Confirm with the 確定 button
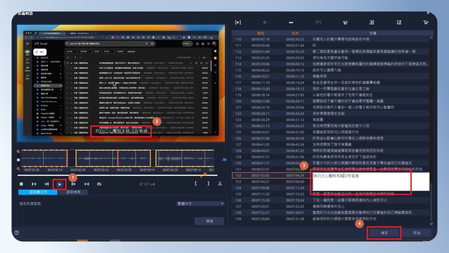 click(x=384, y=233)
